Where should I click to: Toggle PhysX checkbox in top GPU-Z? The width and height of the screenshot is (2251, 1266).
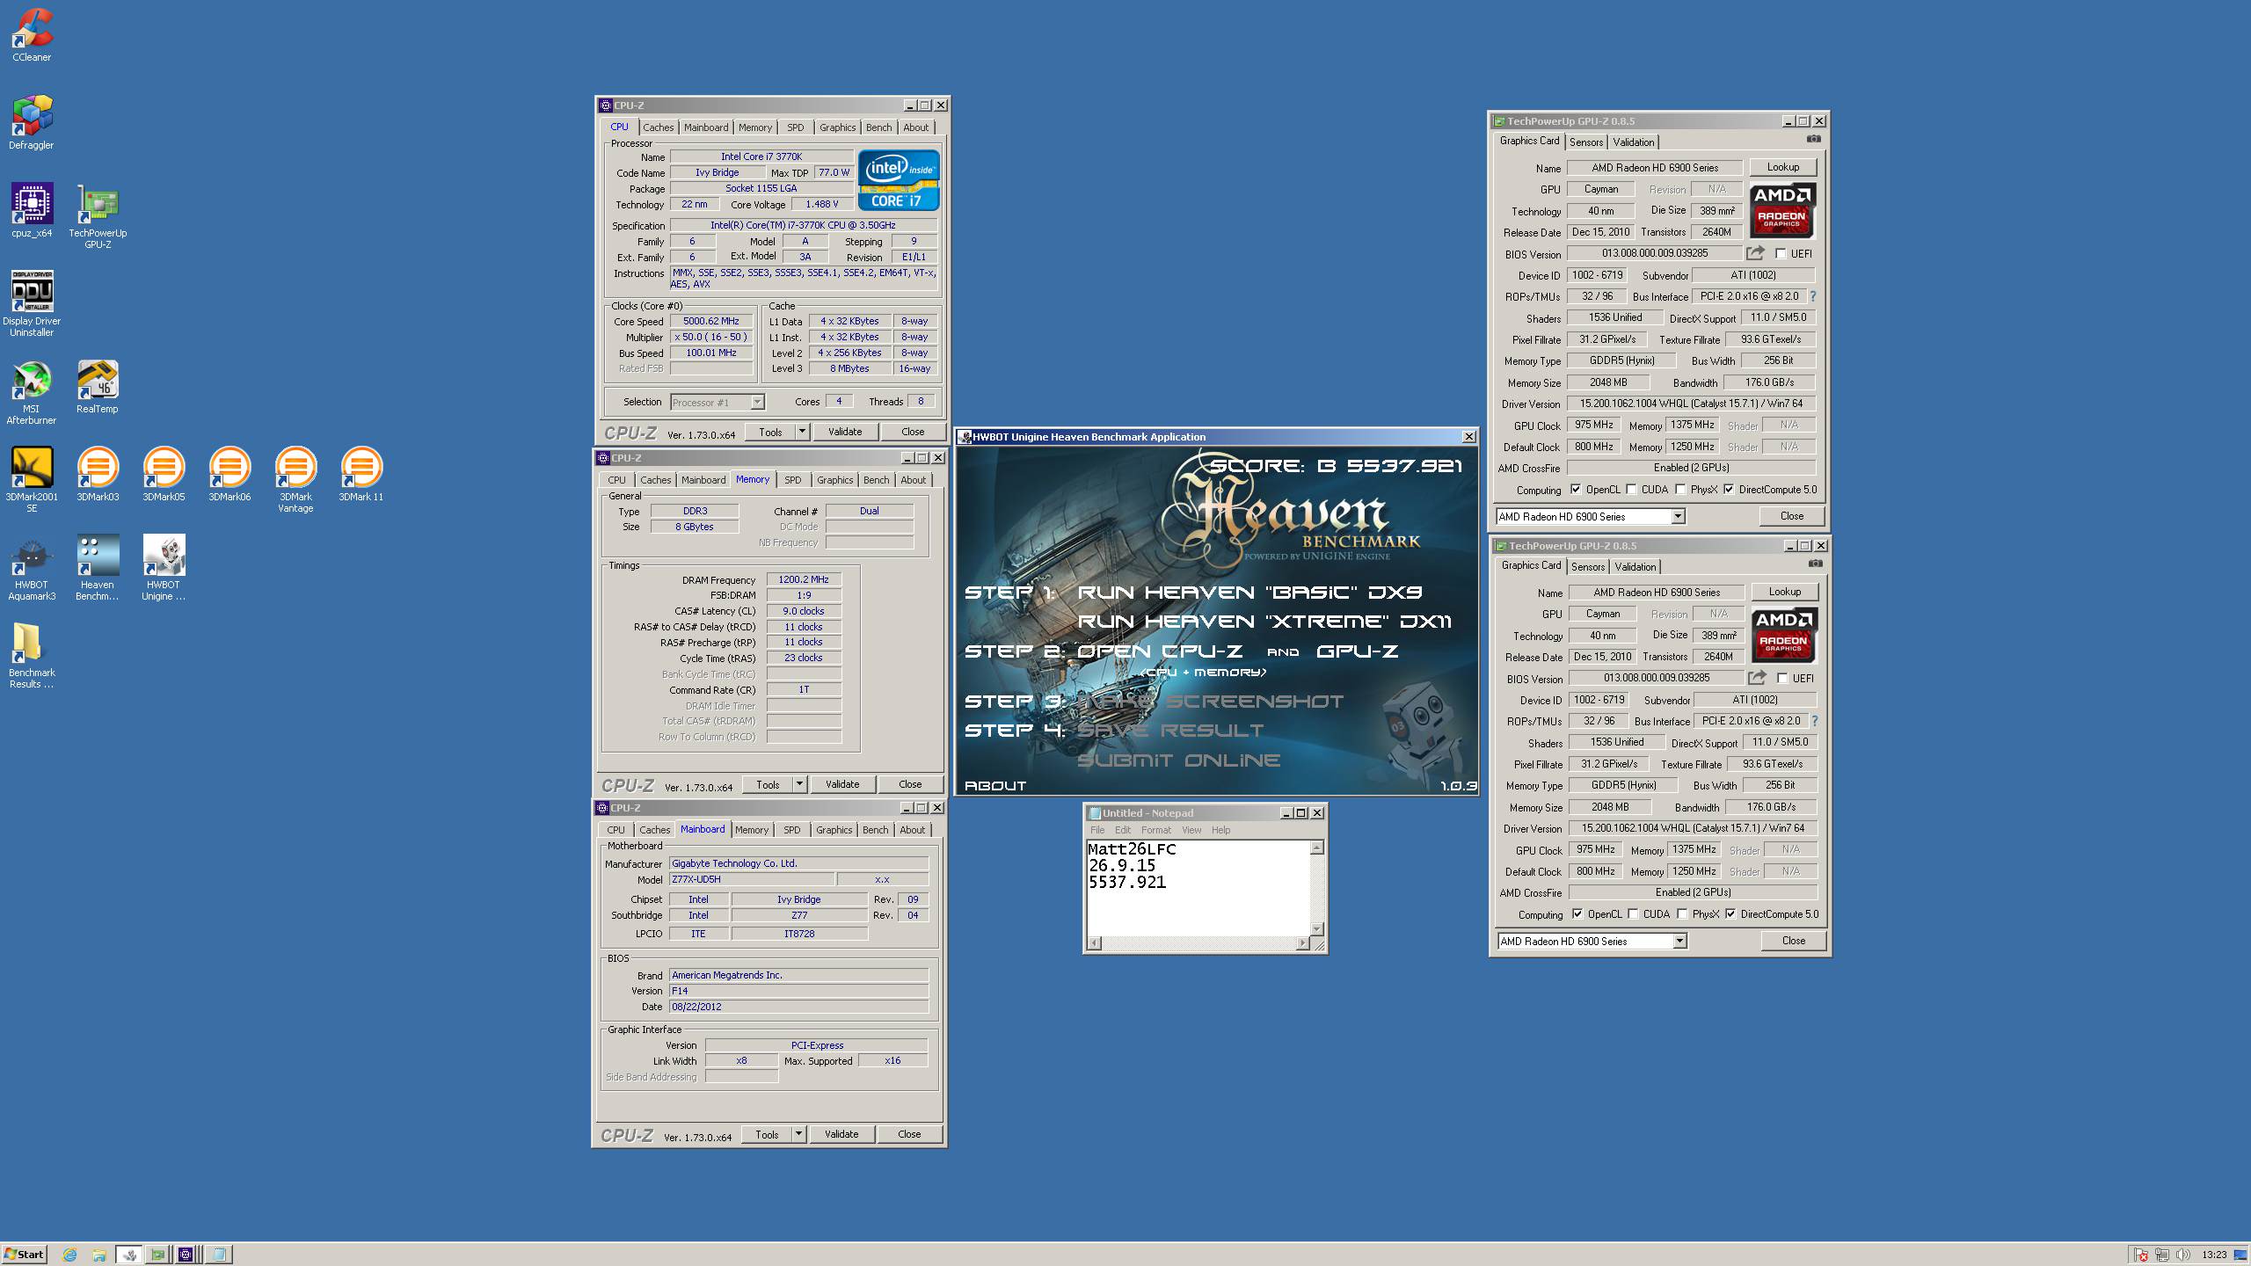pyautogui.click(x=1680, y=490)
